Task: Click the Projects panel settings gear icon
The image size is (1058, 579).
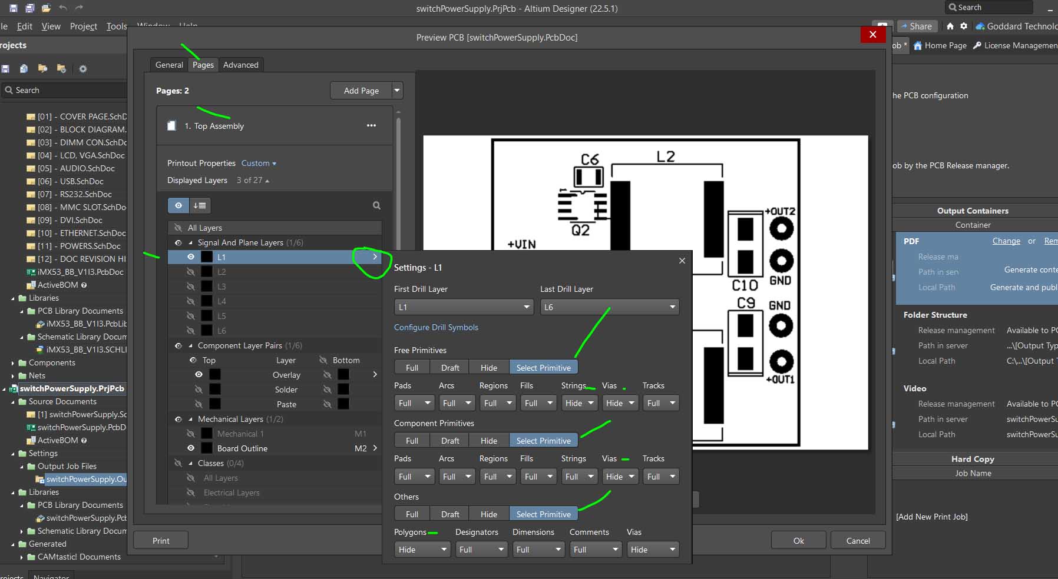Action: coord(83,69)
